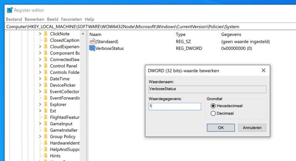
Task: Click the FlightedFeatur folder icon
Action: [x=46, y=117]
